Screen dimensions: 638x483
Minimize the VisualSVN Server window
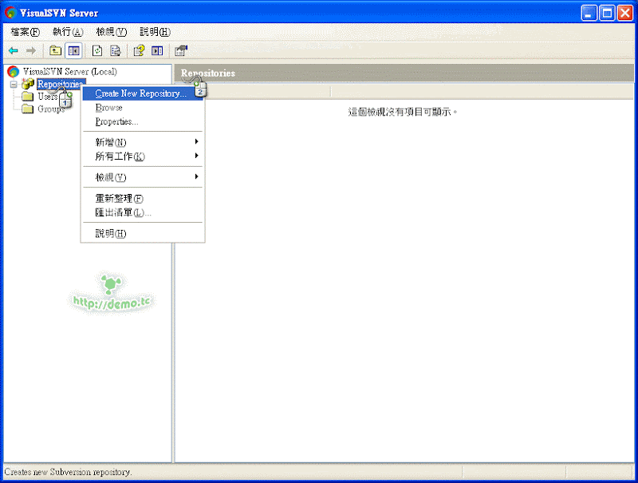589,13
